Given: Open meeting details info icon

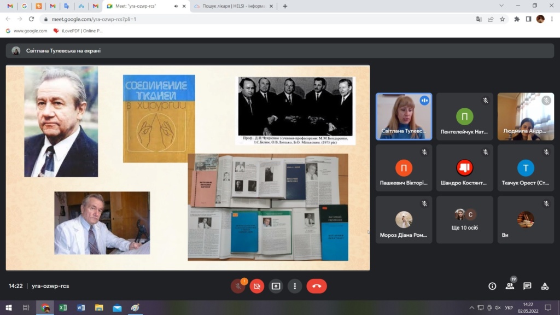Looking at the screenshot, I should [492, 286].
